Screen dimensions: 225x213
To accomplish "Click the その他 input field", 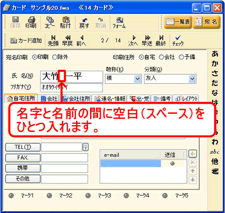I will [64, 179].
